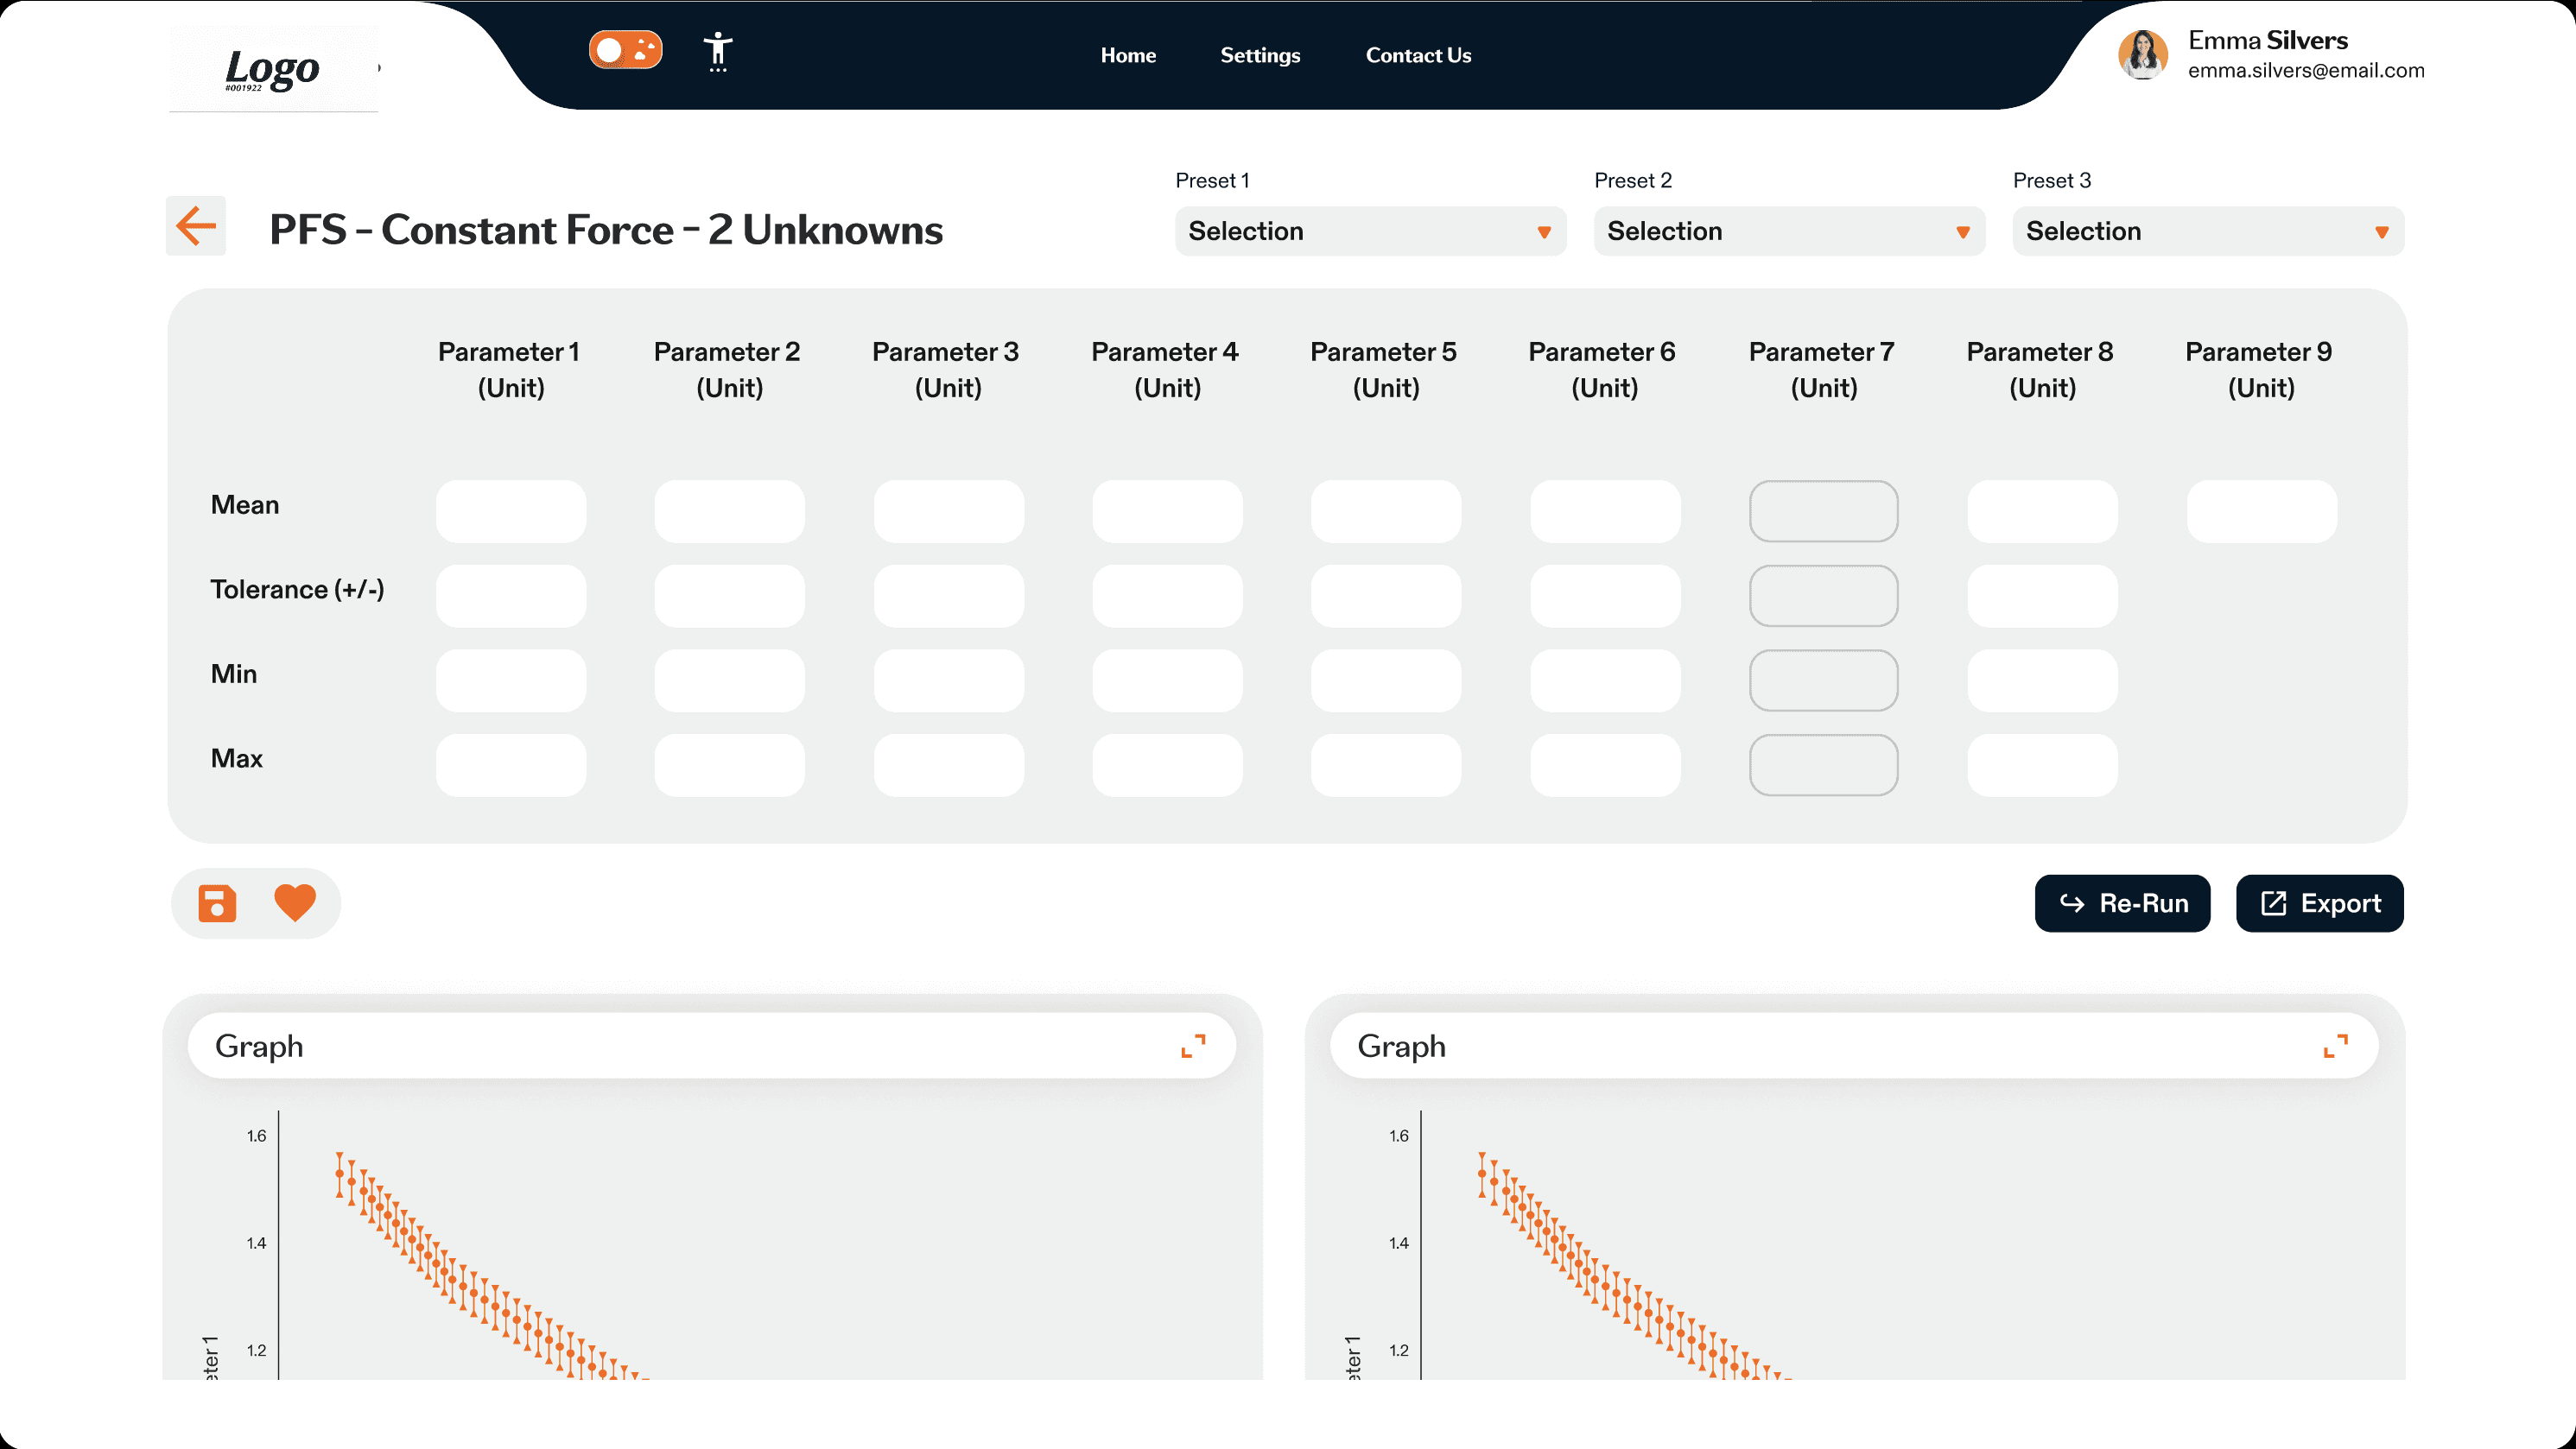
Task: Click the save disk icon
Action: (217, 903)
